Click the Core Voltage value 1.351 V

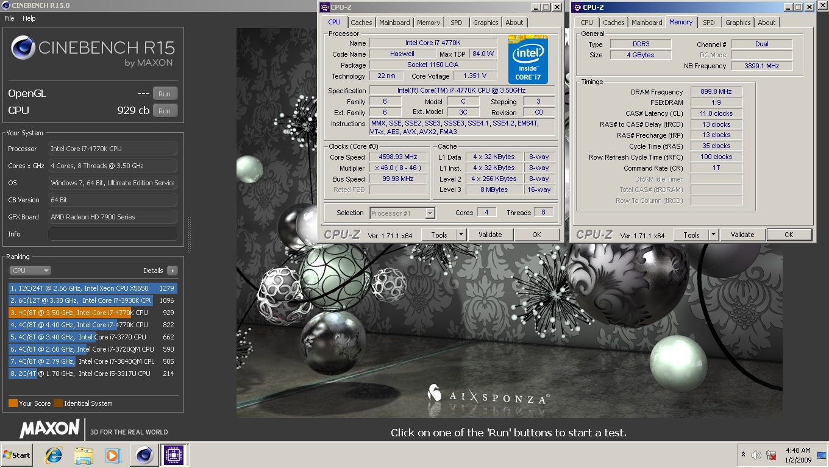coord(475,76)
